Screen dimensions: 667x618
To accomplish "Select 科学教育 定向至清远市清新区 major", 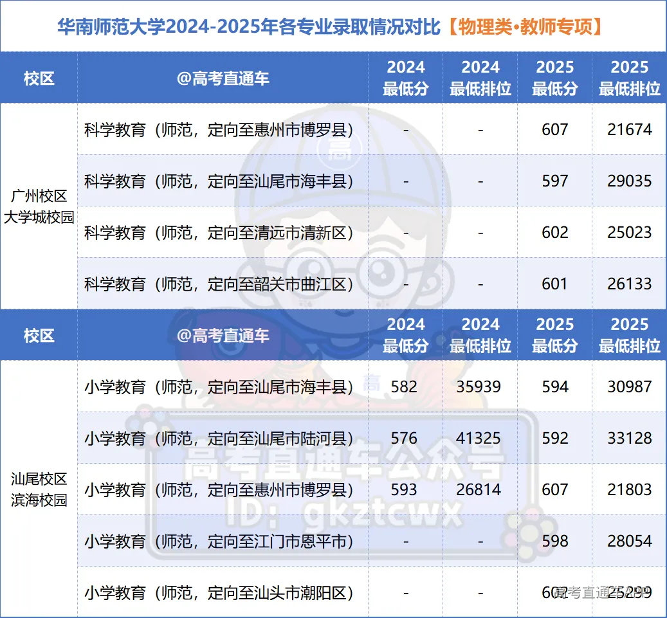I will pyautogui.click(x=219, y=232).
